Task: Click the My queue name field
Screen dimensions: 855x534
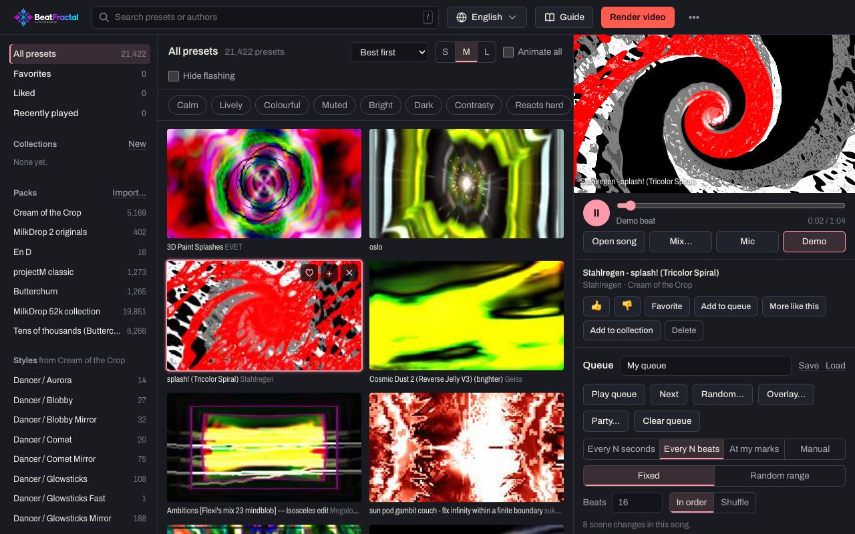Action: pos(705,366)
